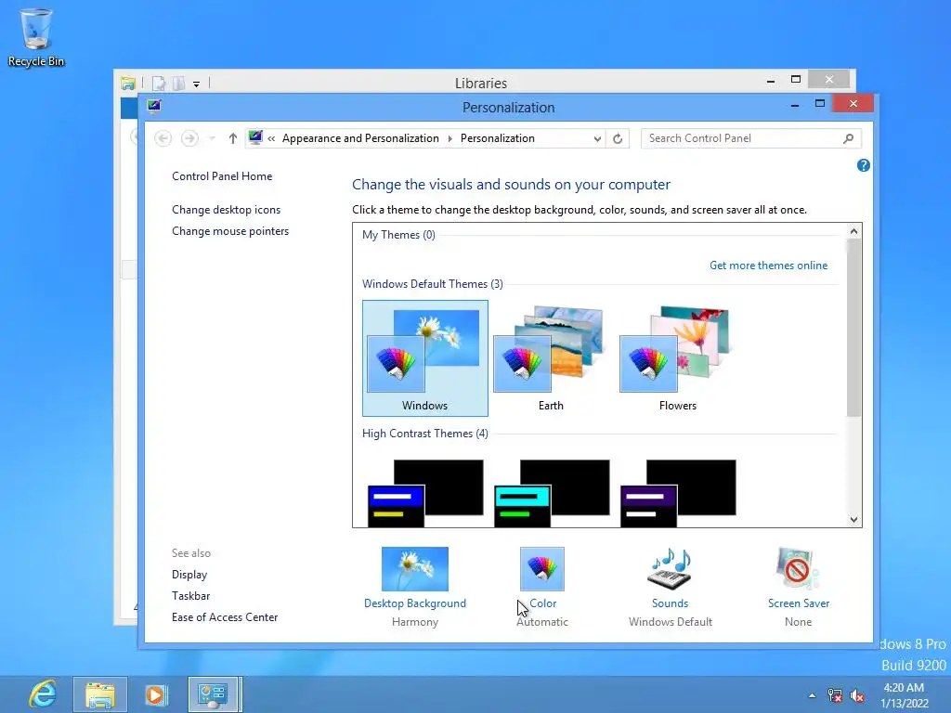Launch Internet Explorer from taskbar

coord(42,694)
